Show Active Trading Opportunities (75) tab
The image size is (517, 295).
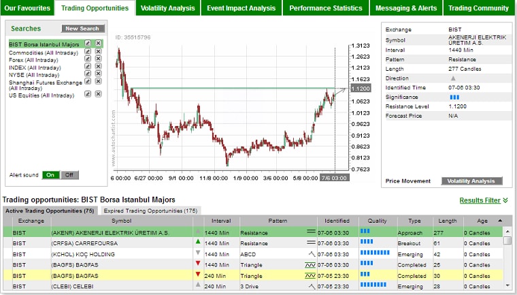coord(50,211)
